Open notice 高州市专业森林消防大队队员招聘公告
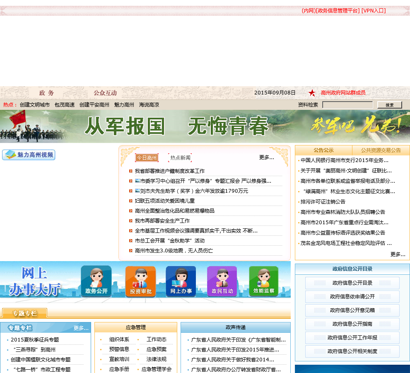 (343, 212)
